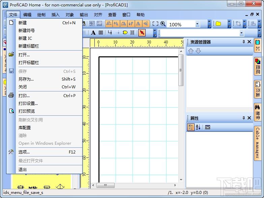The height and width of the screenshot is (198, 264).
Task: Open 库配置 menu entry
Action: [45, 128]
